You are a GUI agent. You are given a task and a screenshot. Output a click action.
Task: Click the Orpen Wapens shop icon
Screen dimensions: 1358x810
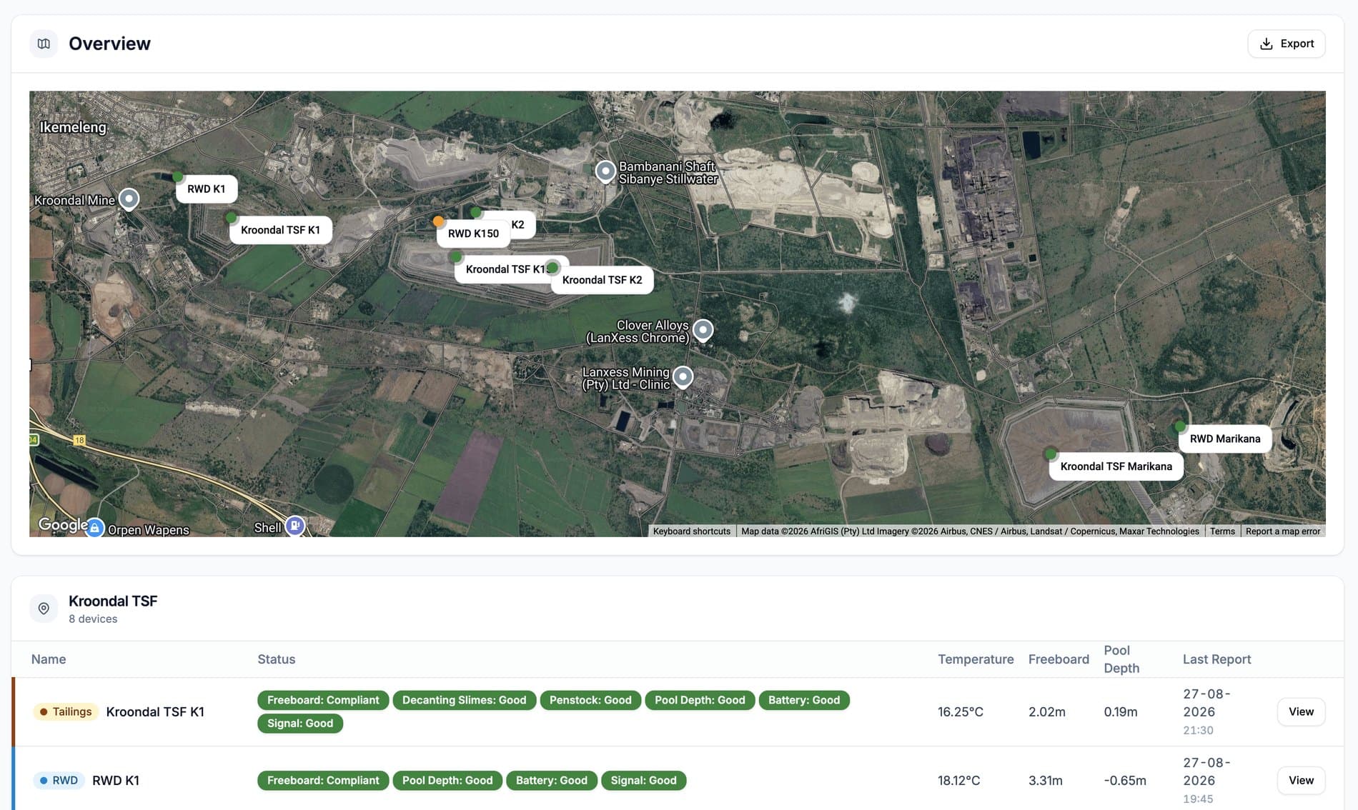94,528
